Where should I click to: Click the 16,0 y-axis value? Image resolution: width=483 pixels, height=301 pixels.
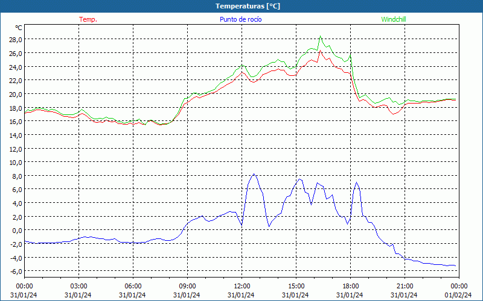click(x=16, y=122)
